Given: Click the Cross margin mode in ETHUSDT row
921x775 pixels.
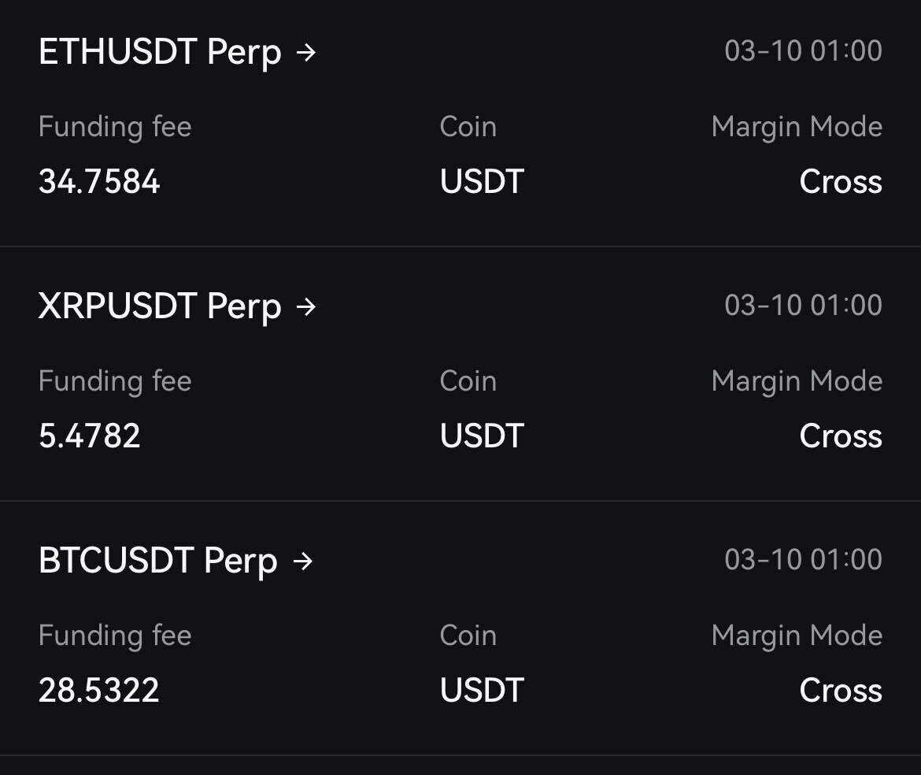Looking at the screenshot, I should click(x=841, y=182).
